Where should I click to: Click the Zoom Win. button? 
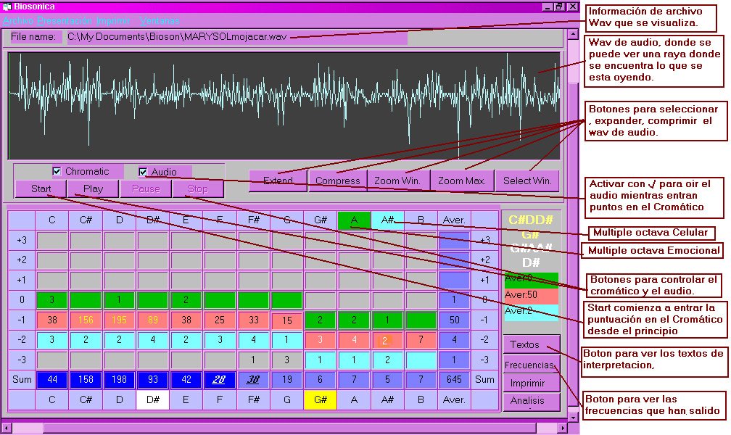tap(397, 181)
